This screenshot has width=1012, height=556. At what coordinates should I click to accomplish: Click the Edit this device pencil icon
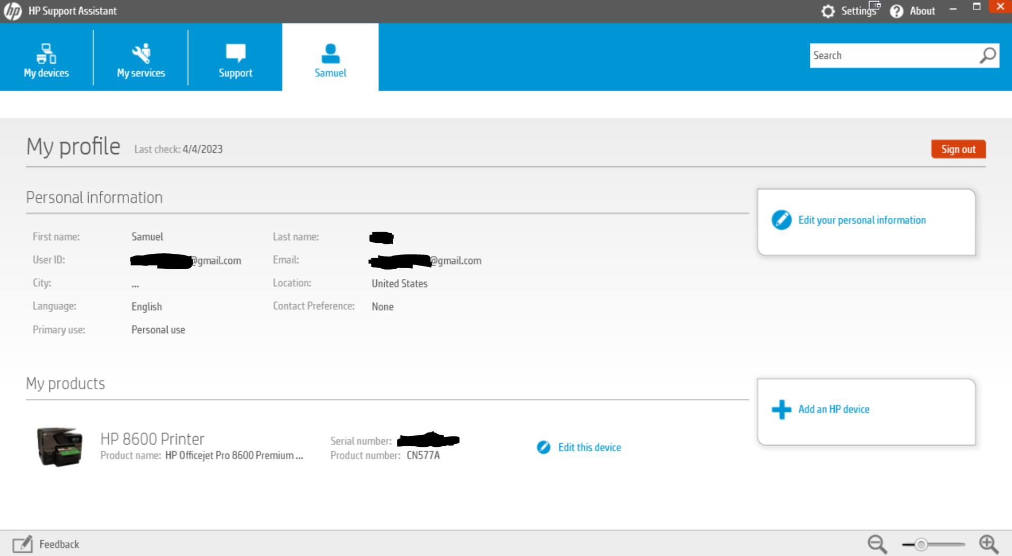click(x=543, y=447)
